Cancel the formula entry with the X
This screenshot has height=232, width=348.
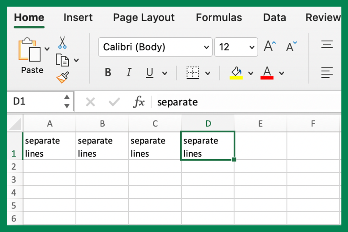tap(90, 102)
